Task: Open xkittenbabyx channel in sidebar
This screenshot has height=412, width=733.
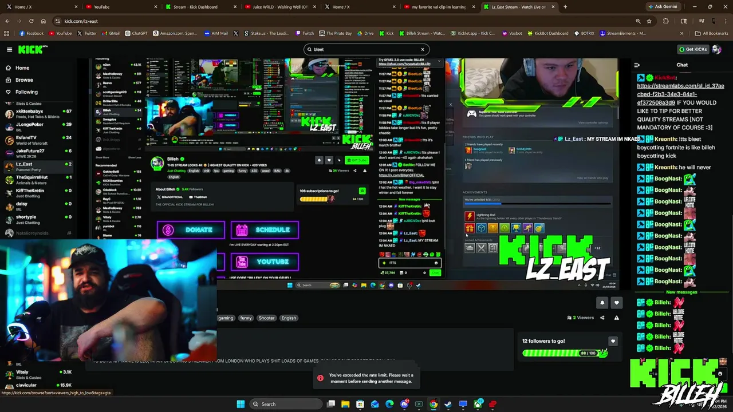Action: (38, 114)
